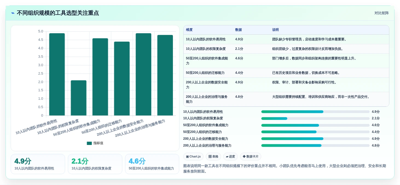Click the Chart.js tag chip
This screenshot has height=185, width=400.
coord(193,156)
